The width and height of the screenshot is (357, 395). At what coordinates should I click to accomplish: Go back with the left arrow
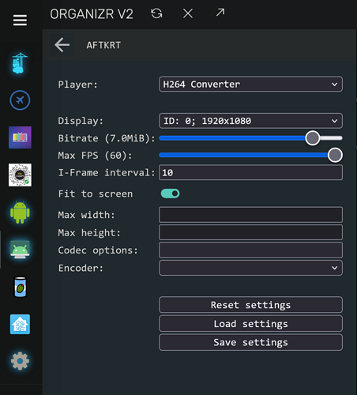(62, 45)
